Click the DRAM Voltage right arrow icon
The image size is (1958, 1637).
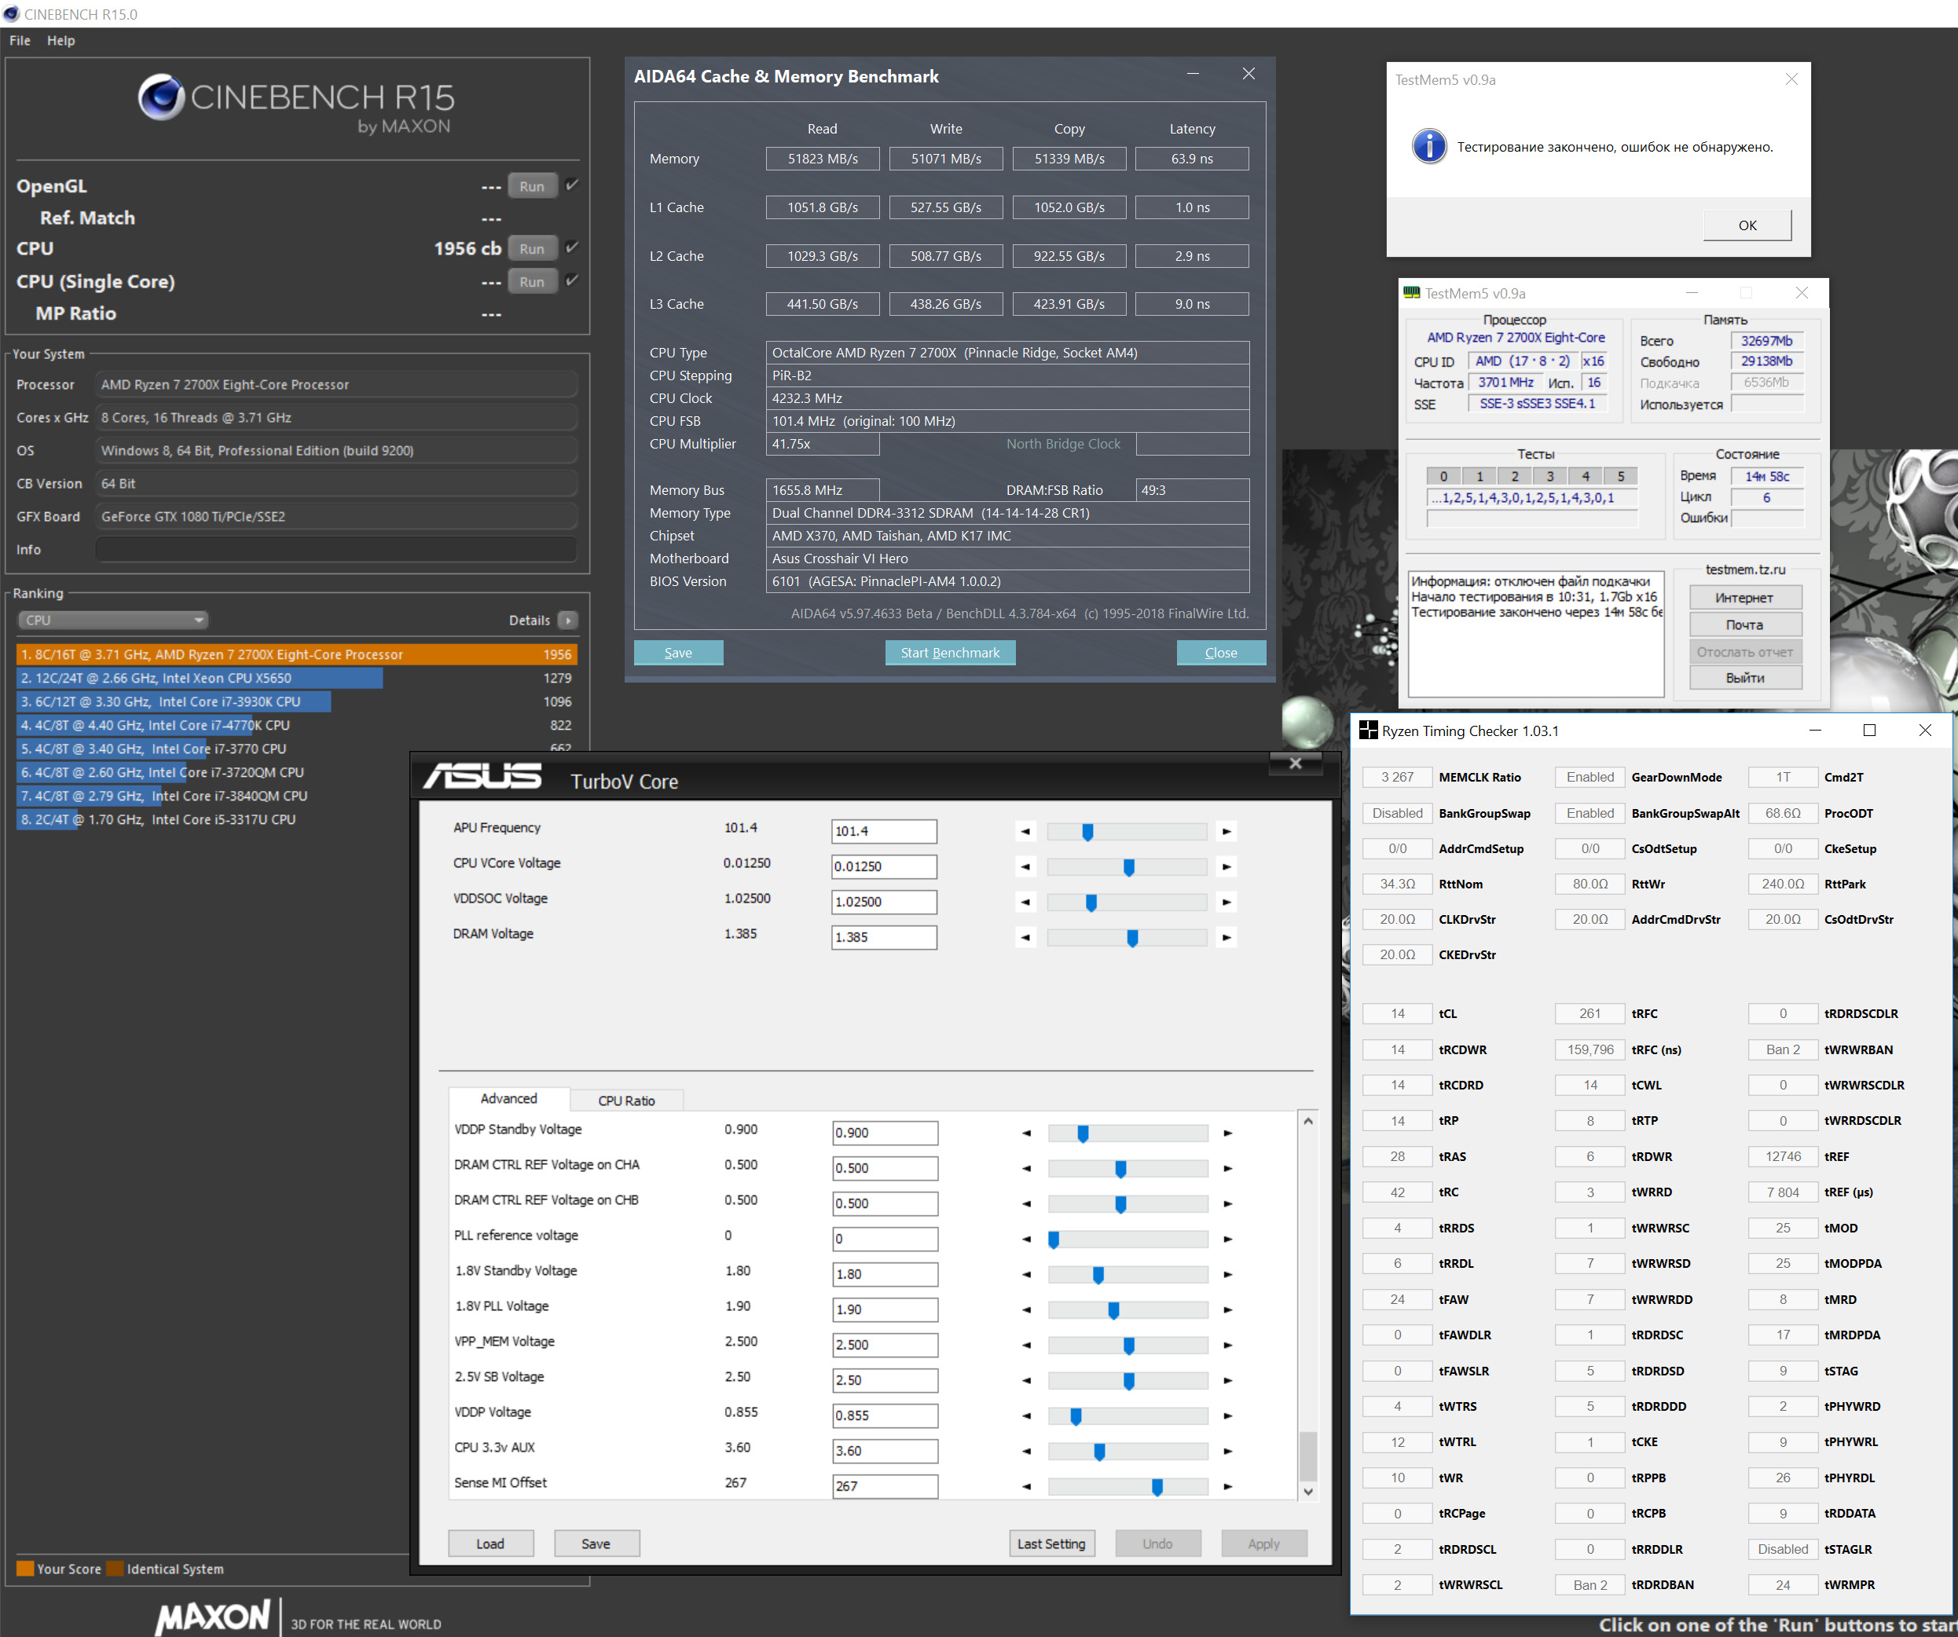click(1226, 938)
